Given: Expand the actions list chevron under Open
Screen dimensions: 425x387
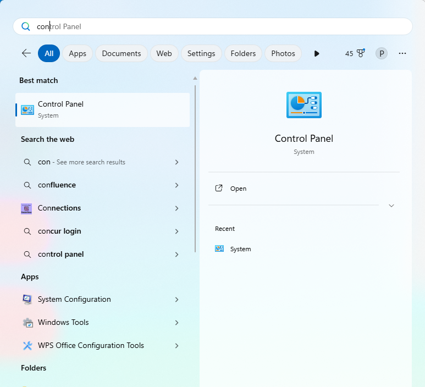Looking at the screenshot, I should coord(391,206).
